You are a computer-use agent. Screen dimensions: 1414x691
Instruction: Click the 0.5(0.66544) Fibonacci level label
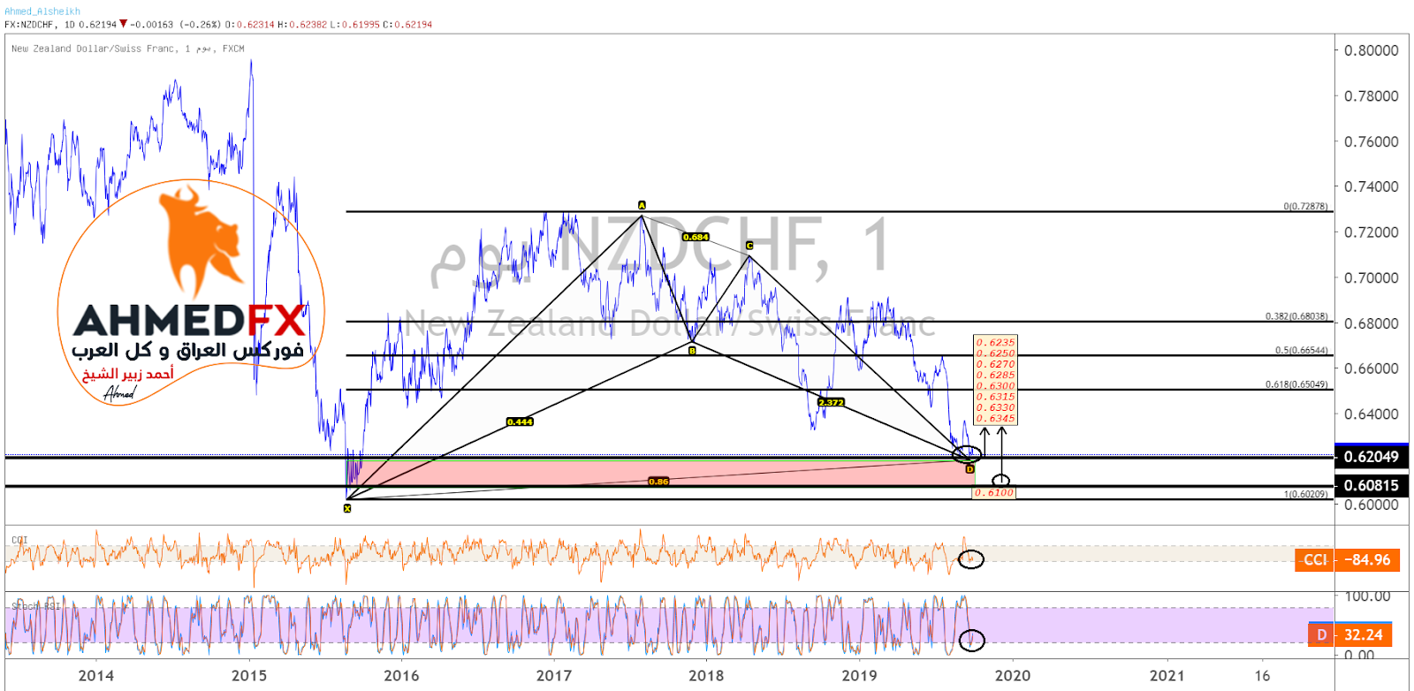[1301, 350]
